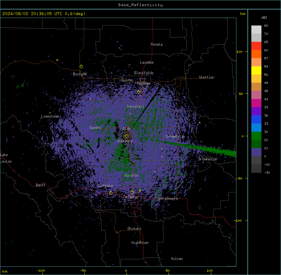Click the Calgary city label
Viewport: 281px width, 275px height.
pos(130,197)
